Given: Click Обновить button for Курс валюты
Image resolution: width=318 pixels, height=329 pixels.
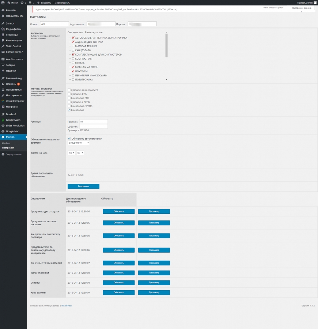Looking at the screenshot, I should (118, 292).
